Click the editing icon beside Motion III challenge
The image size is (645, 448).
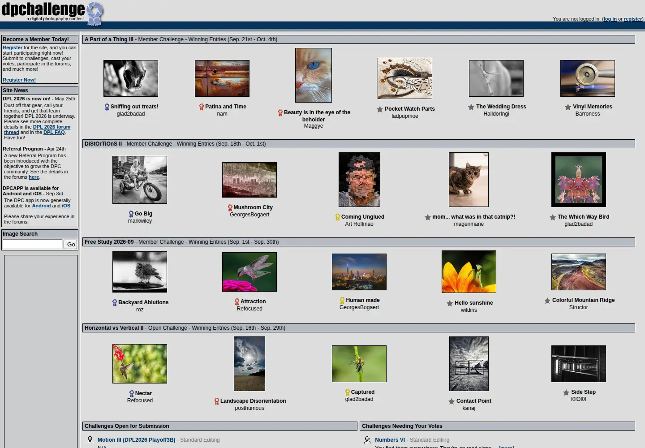tap(90, 440)
